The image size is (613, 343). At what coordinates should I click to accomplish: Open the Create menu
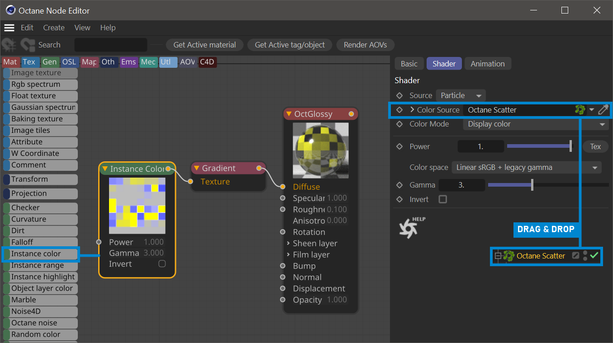(54, 28)
